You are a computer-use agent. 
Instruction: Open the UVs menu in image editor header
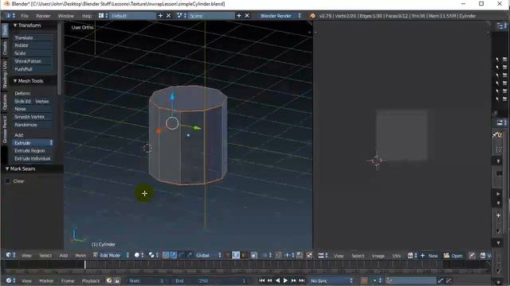[x=396, y=256]
